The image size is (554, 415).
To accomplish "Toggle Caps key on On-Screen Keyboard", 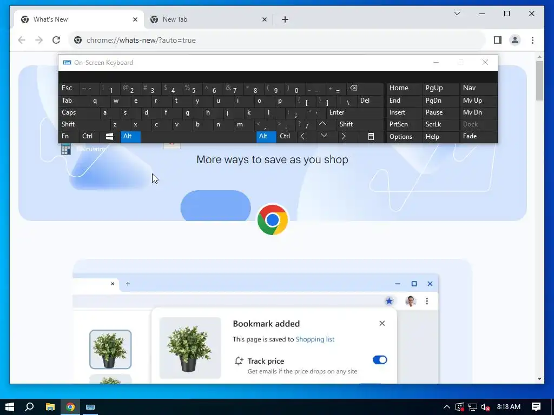I will 79,112.
